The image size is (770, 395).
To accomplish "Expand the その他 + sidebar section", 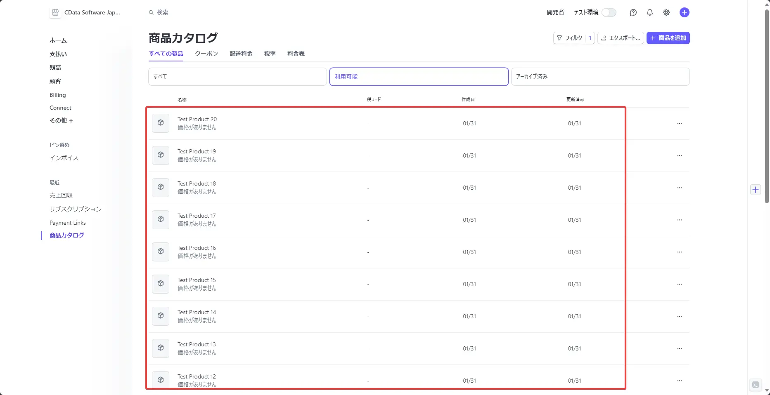I will [x=61, y=120].
